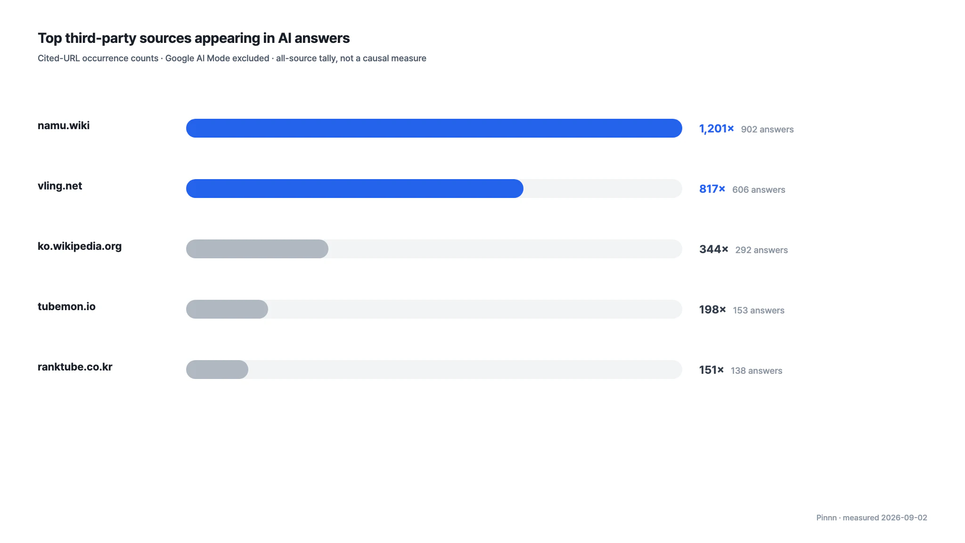
Task: Click the "138 answers" text
Action: coord(756,370)
